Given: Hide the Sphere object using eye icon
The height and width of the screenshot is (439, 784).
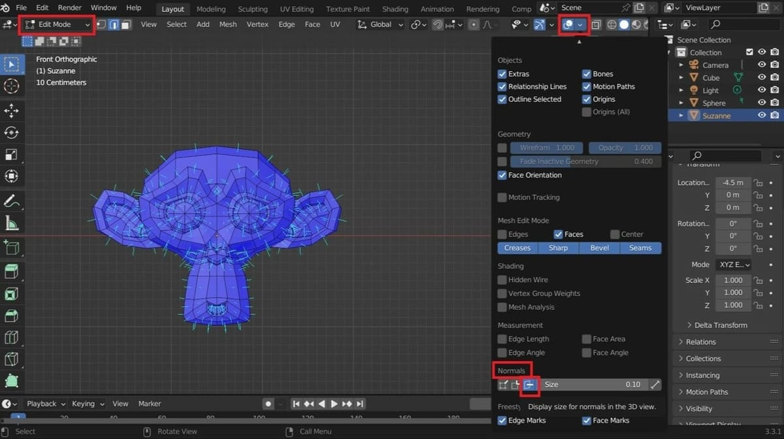Looking at the screenshot, I should click(761, 103).
